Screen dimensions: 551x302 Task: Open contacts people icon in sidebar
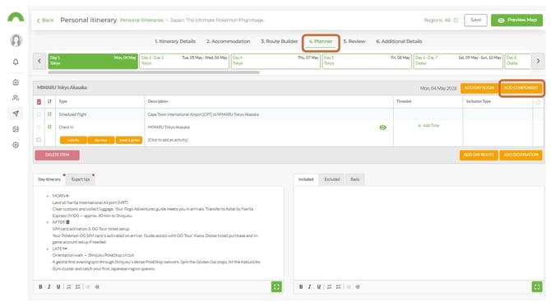coord(16,98)
